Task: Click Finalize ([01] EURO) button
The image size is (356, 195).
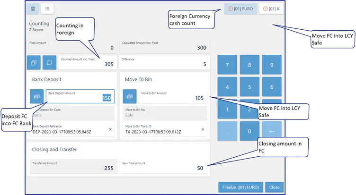Action: 240,187
